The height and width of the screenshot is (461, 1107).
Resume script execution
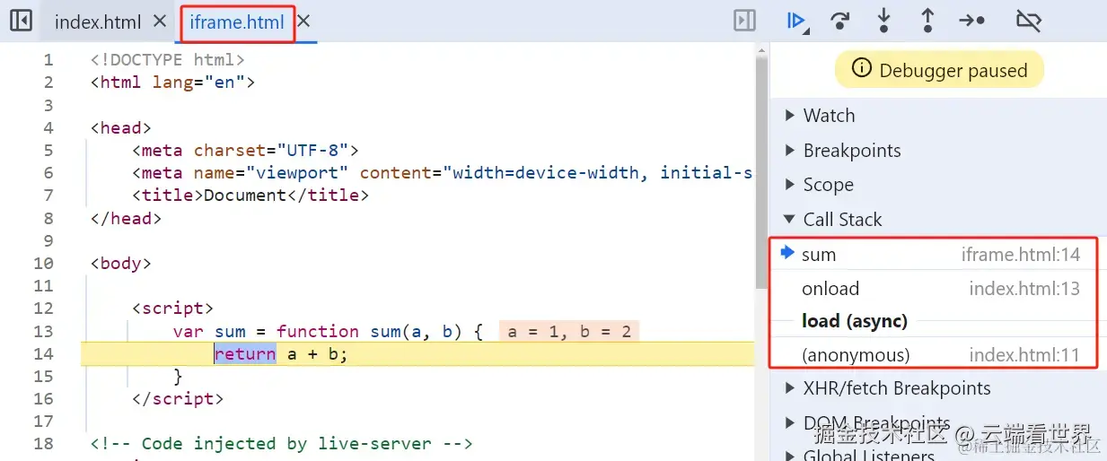click(x=795, y=21)
